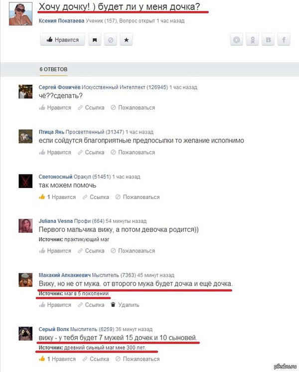Open Макакий Апкакиевич's profile link

[64, 275]
